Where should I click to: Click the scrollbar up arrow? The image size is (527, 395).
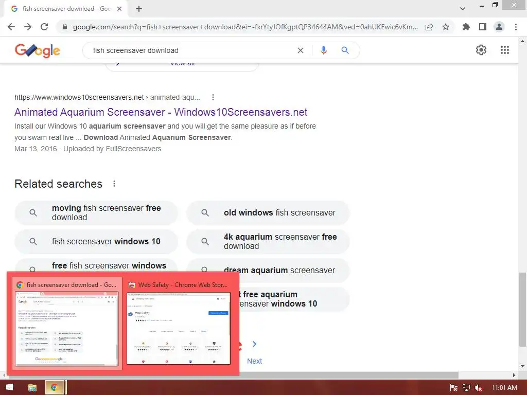point(522,41)
